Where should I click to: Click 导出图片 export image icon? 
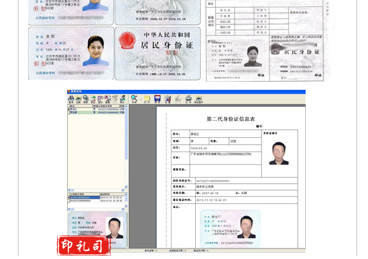point(199,99)
